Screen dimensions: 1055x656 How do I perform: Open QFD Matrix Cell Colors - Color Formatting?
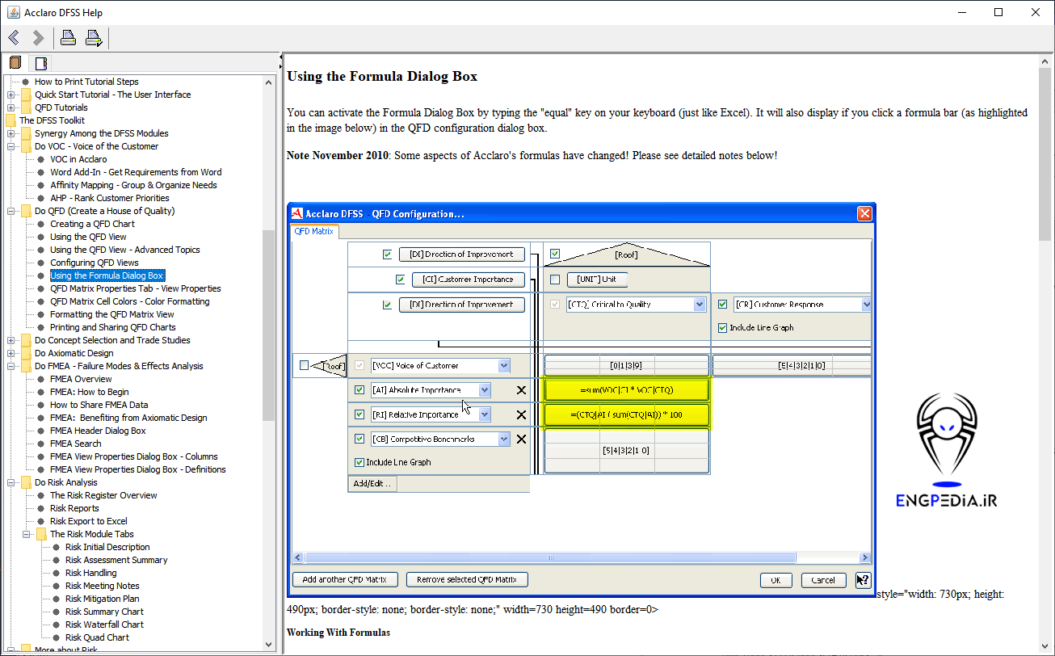click(130, 301)
